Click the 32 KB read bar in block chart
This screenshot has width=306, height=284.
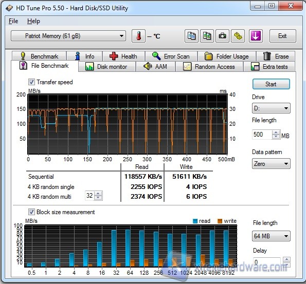point(114,249)
